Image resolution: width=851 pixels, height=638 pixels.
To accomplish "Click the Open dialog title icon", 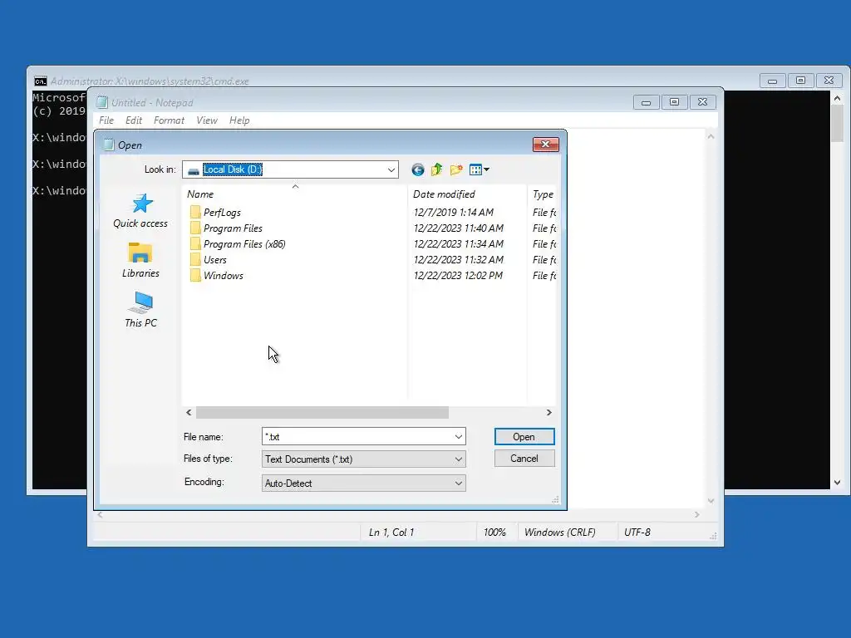I will pyautogui.click(x=109, y=145).
